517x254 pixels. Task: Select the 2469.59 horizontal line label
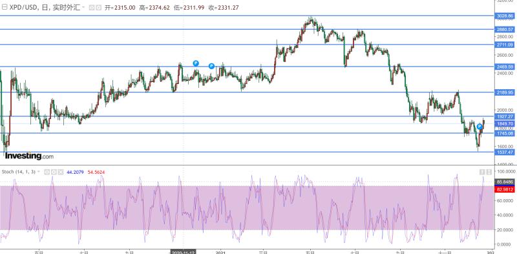point(505,67)
